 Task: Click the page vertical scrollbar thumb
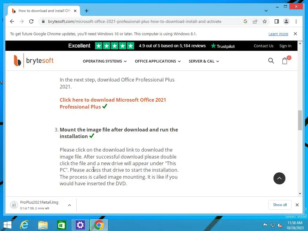tap(300, 120)
